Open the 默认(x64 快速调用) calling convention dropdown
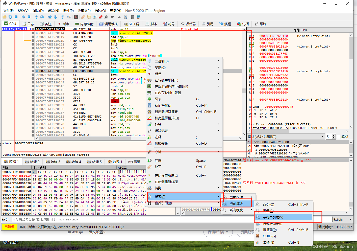Viewport: 357px width, 251px height. 286,137
